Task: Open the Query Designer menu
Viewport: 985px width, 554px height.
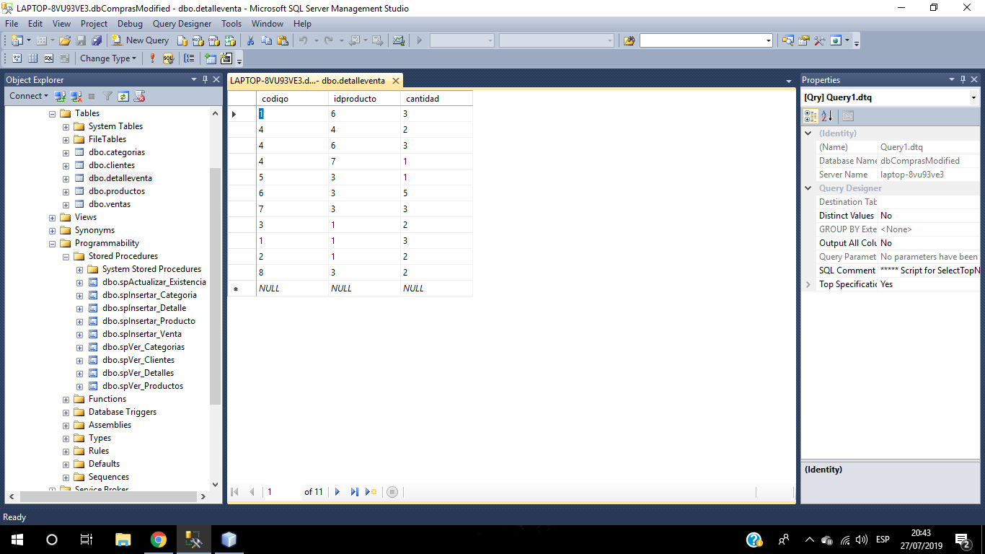Action: coord(182,24)
